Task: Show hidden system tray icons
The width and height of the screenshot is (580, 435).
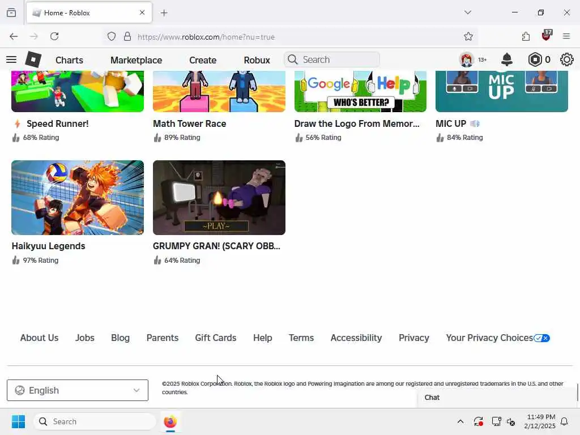Action: point(460,421)
